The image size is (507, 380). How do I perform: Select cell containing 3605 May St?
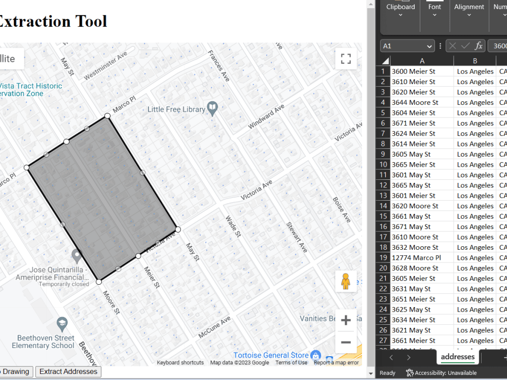click(x=422, y=154)
